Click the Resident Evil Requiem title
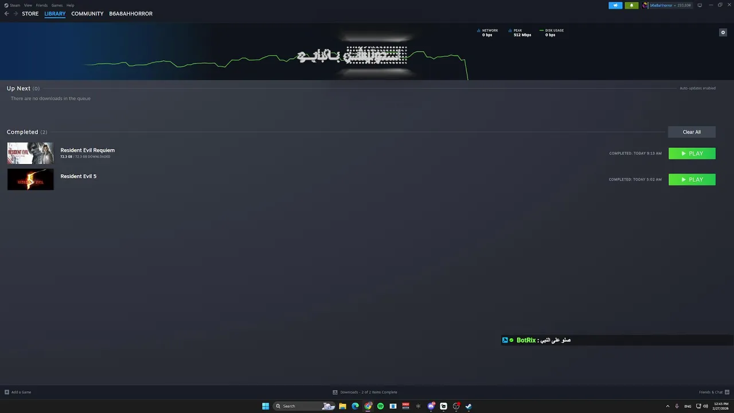The width and height of the screenshot is (734, 413). click(x=88, y=150)
